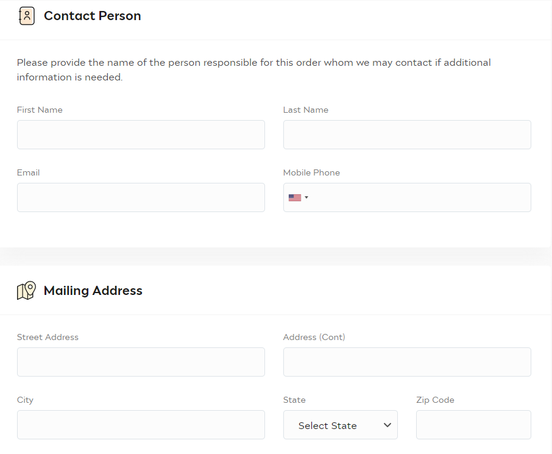Focus the Last Name input field
This screenshot has width=552, height=454.
[x=407, y=135]
